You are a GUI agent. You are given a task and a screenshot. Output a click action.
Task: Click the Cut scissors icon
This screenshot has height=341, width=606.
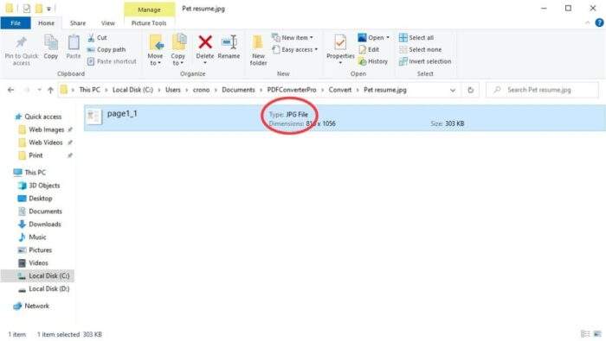(x=91, y=38)
